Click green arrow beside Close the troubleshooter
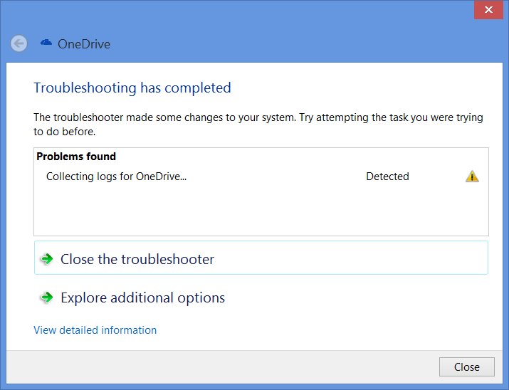 click(47, 259)
